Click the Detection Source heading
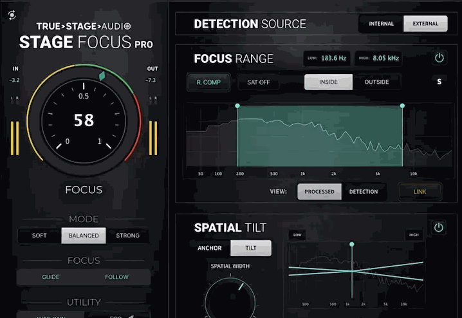 click(x=250, y=24)
